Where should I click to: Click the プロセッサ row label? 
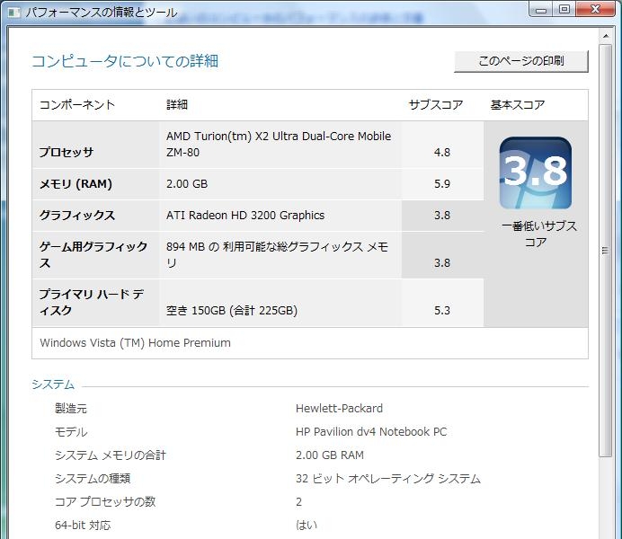67,152
